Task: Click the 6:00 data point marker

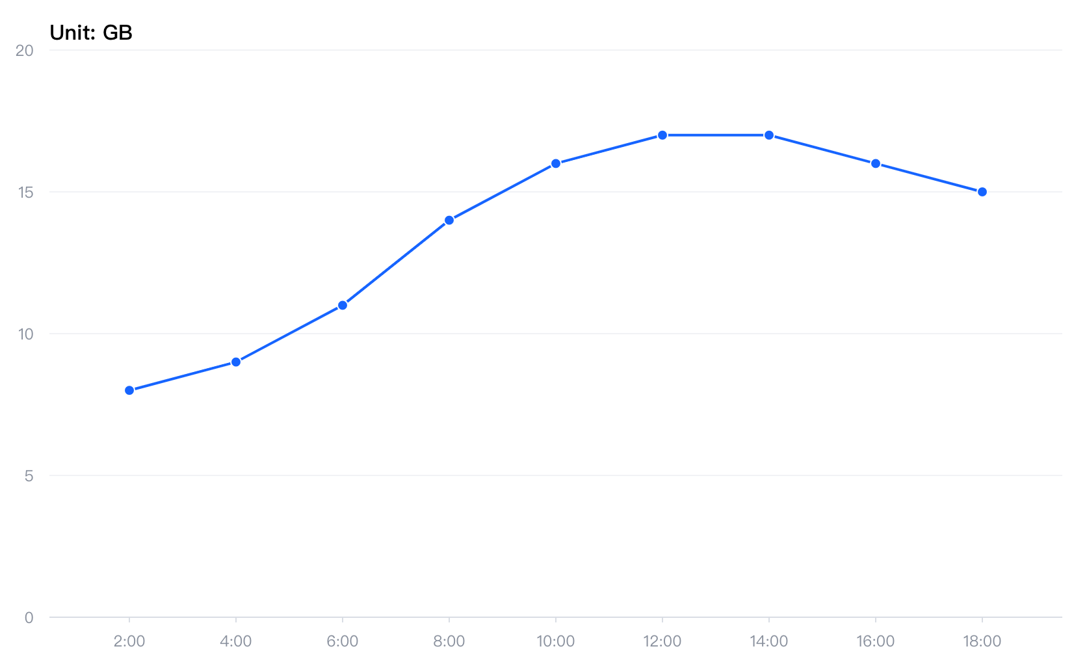Action: pos(343,305)
